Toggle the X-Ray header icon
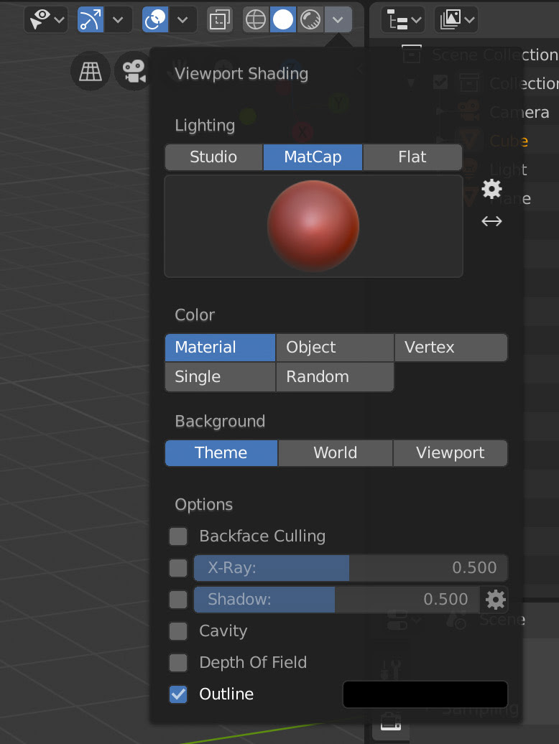 click(x=220, y=19)
